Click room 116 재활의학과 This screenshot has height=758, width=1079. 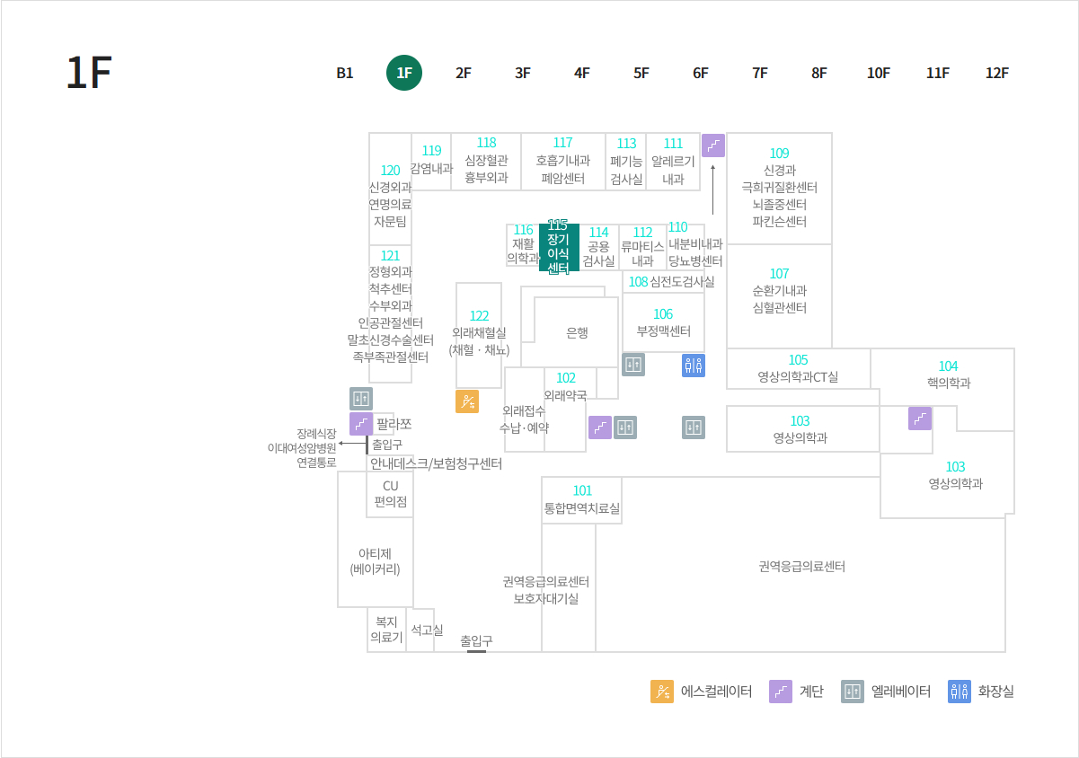click(523, 244)
